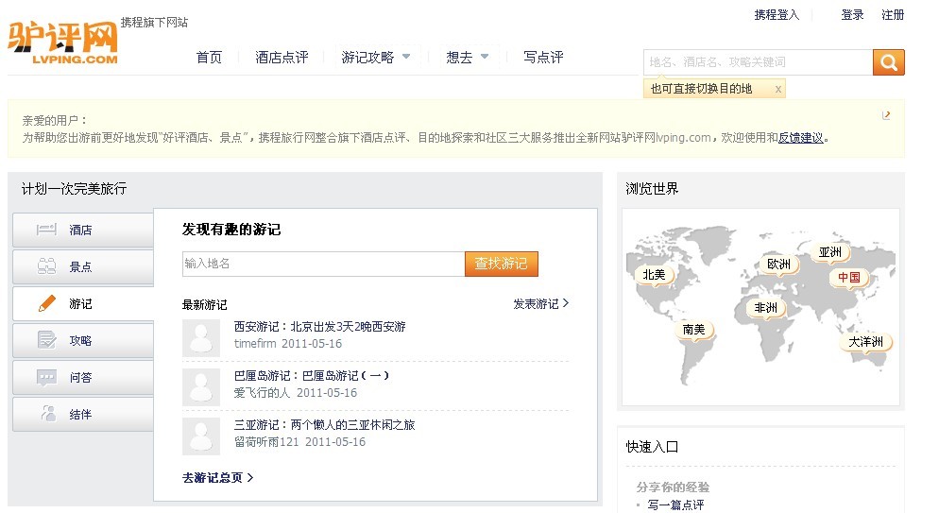Select the 酒店 bed icon tab

(x=81, y=230)
